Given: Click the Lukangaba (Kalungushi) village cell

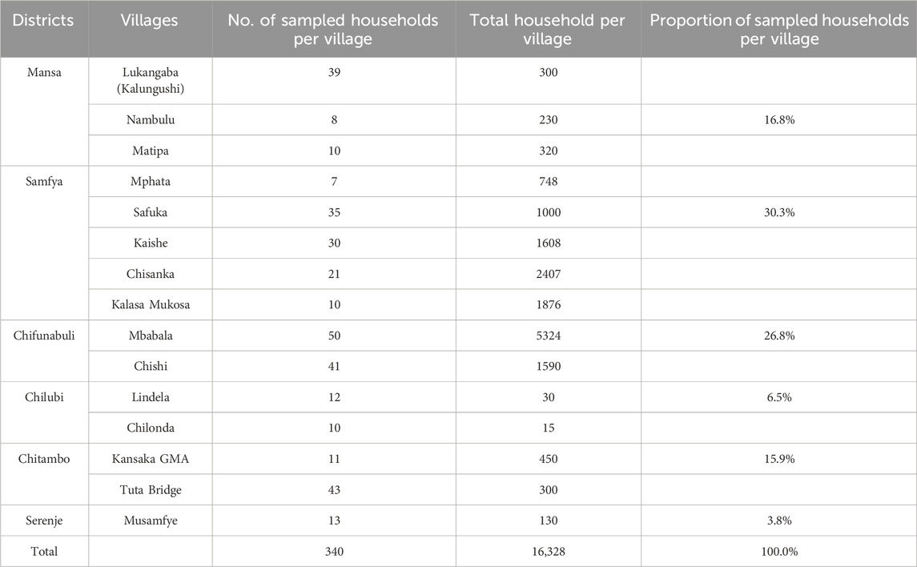Looking at the screenshot, I should (x=150, y=80).
